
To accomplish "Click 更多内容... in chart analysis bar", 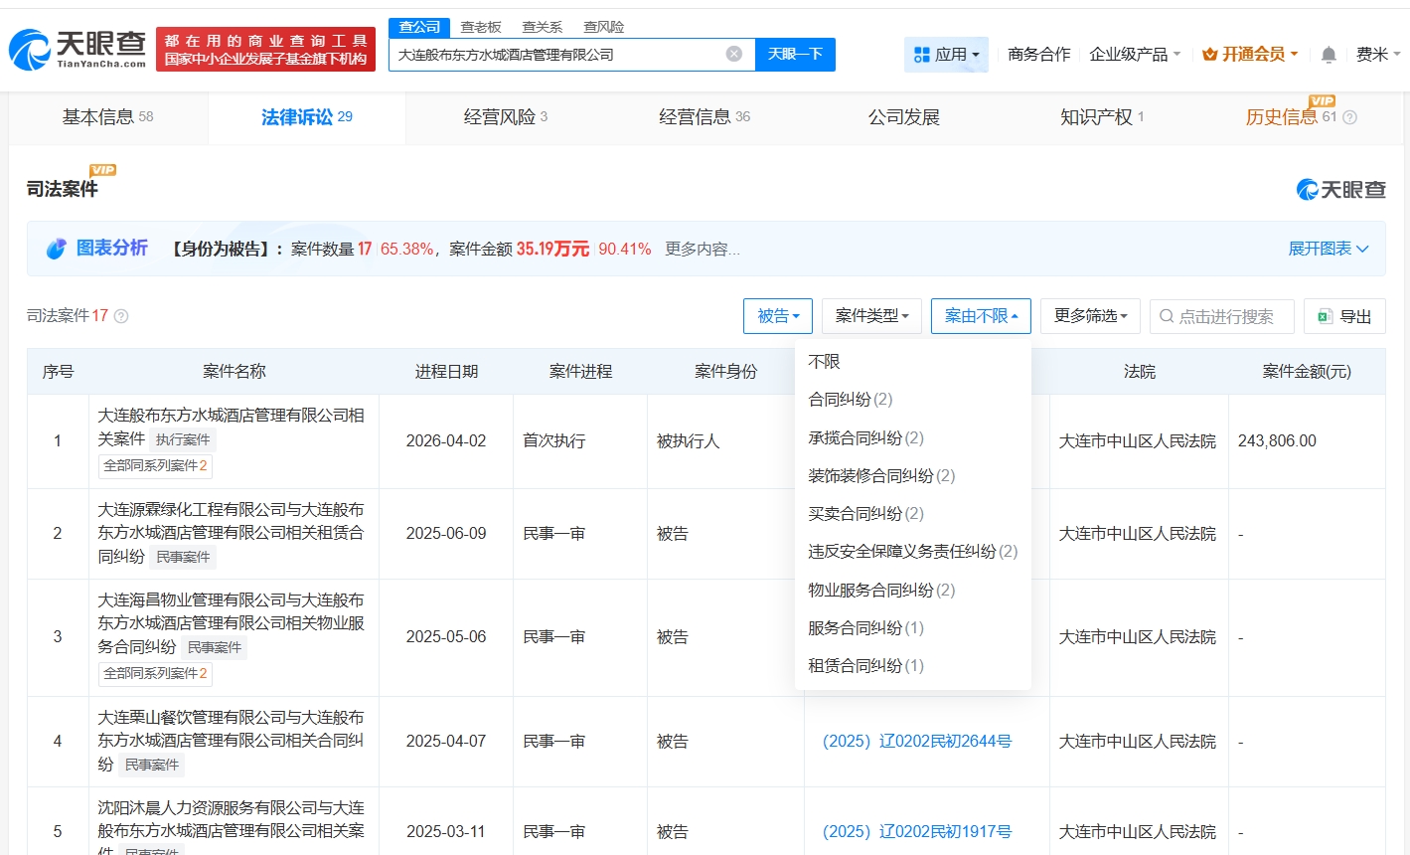I will point(702,249).
